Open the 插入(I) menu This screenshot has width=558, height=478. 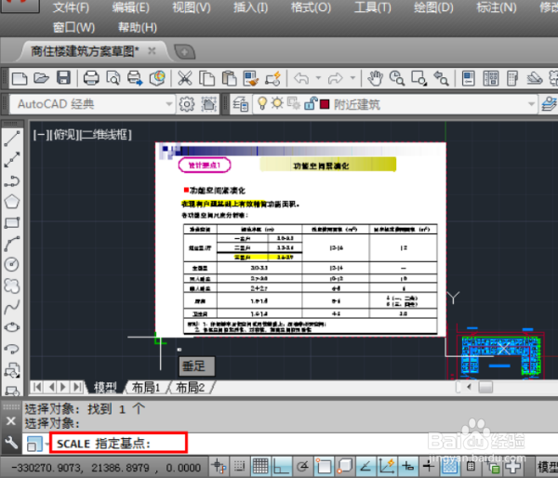coord(250,7)
